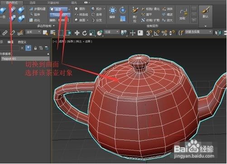227x164 pixels.
Task: Click the Use Pivot Point Center icon
Action: [x=124, y=33]
